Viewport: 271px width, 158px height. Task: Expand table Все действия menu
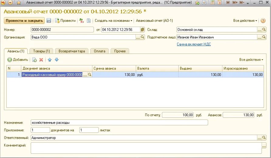(x=251, y=60)
